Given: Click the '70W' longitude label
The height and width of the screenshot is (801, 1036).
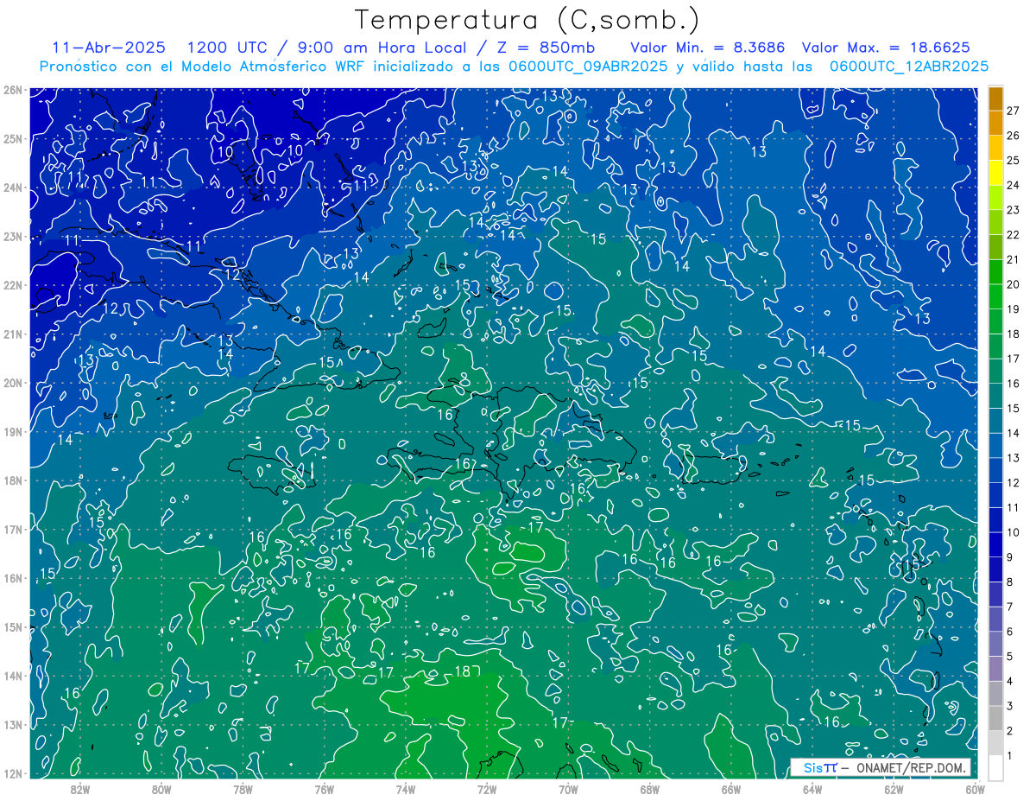Looking at the screenshot, I should [x=568, y=789].
